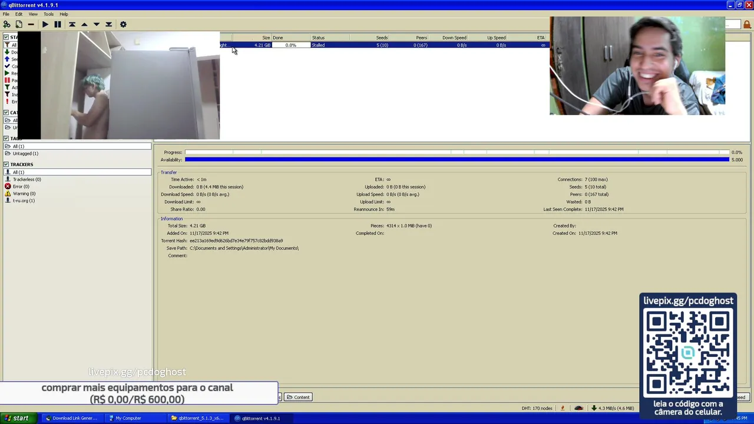Screen dimensions: 754x424
Task: Click the Last Seen Complete date value
Action: tap(604, 209)
